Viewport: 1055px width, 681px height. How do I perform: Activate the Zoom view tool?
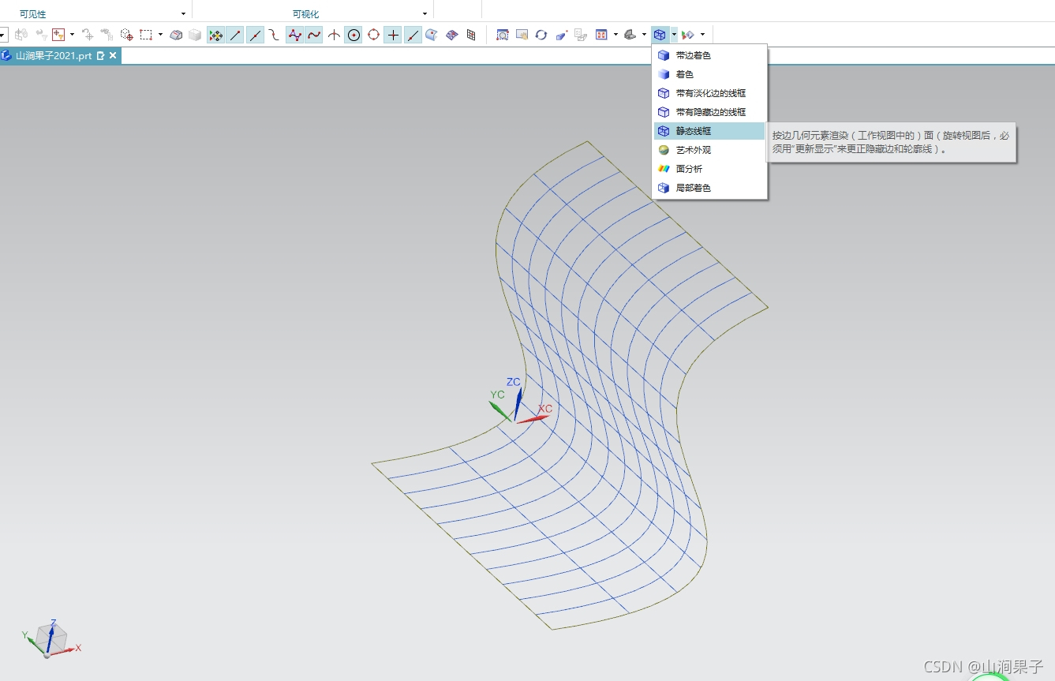pos(503,35)
